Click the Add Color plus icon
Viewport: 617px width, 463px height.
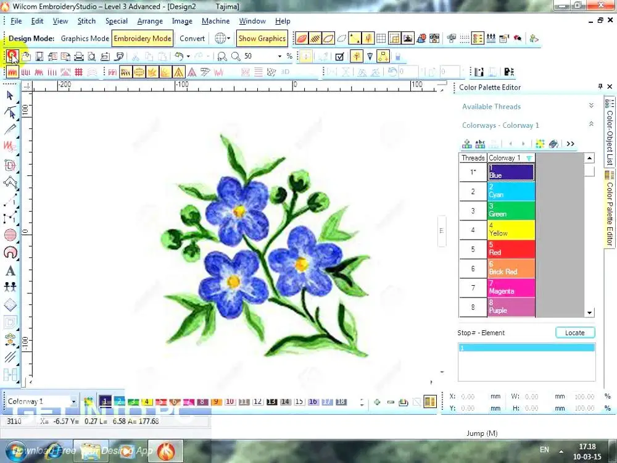pos(377,402)
